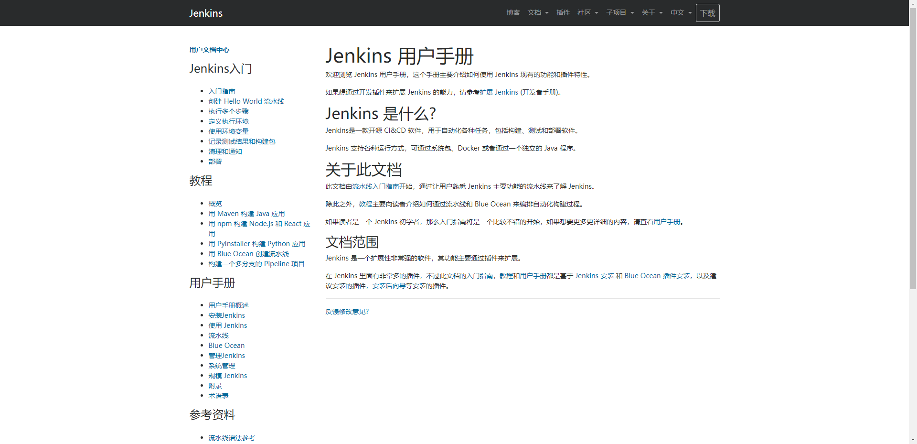Click the scrollbar down arrow

point(913,440)
